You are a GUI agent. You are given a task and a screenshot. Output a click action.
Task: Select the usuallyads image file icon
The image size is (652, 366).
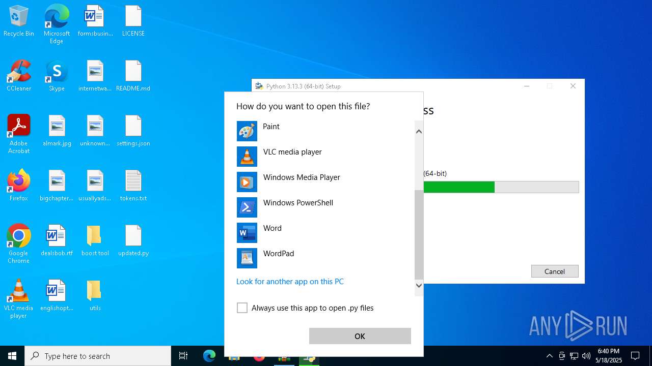pos(95,186)
